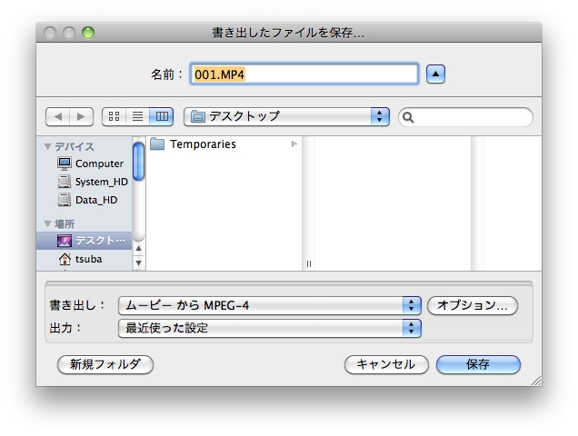Click the オプション... button

click(473, 305)
